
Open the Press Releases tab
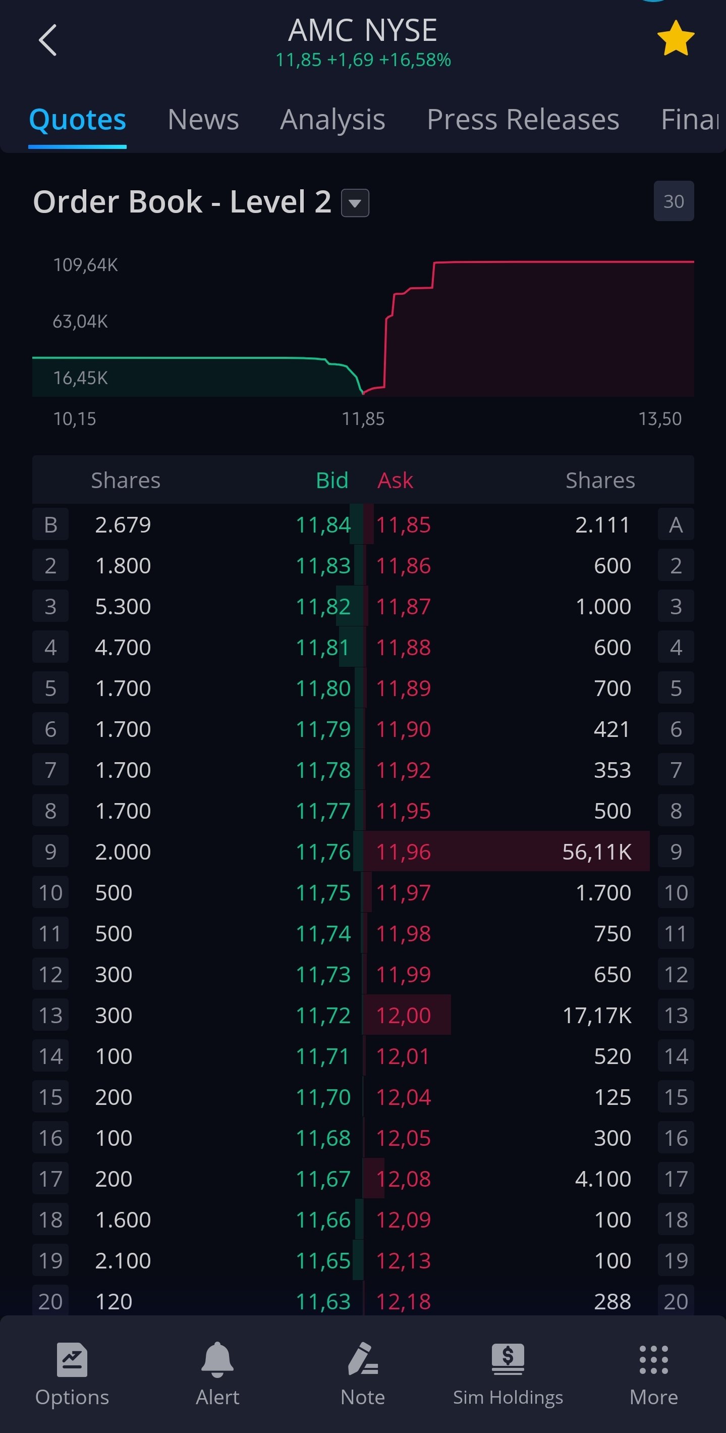coord(523,120)
